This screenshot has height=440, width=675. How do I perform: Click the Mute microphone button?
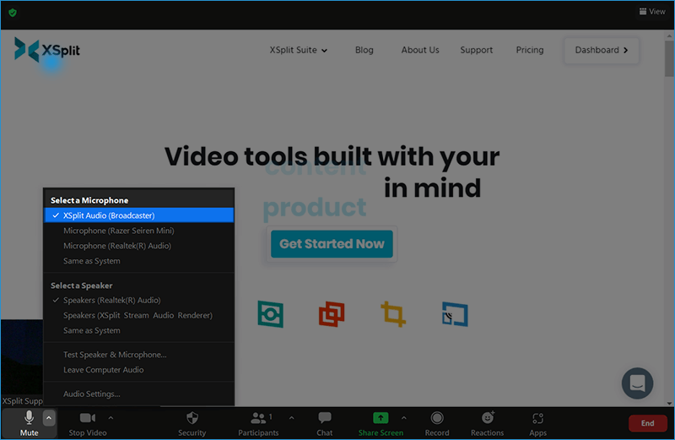29,423
